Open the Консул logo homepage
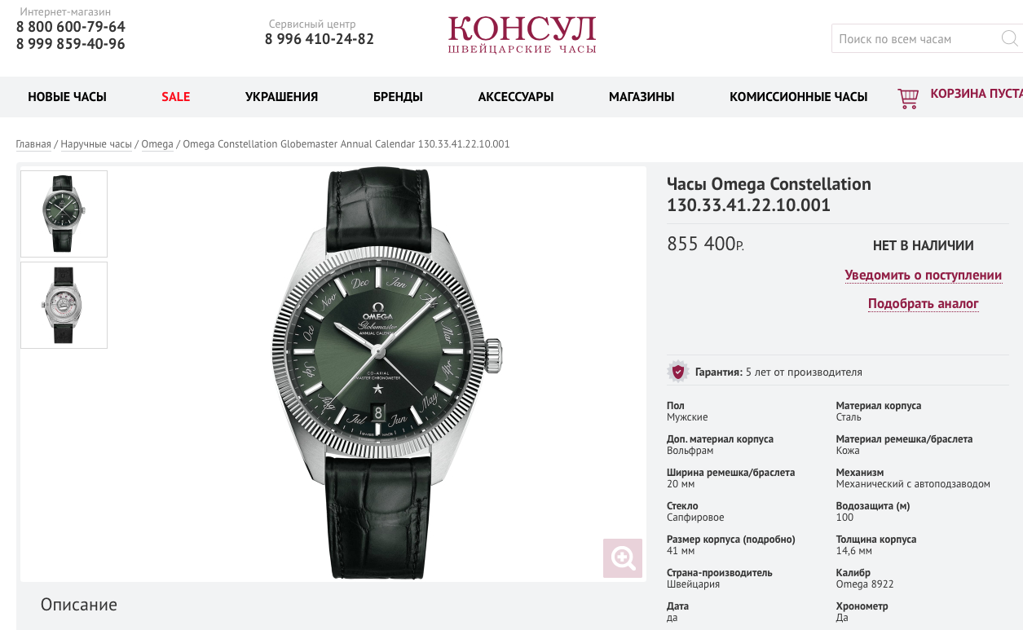Image resolution: width=1023 pixels, height=630 pixels. pyautogui.click(x=522, y=34)
